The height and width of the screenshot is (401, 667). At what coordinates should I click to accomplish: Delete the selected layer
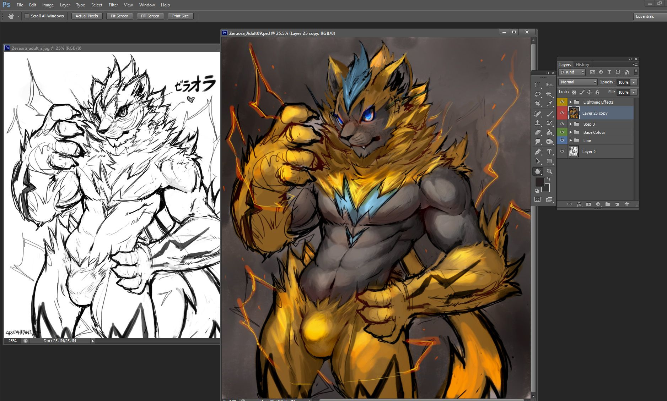coord(626,204)
